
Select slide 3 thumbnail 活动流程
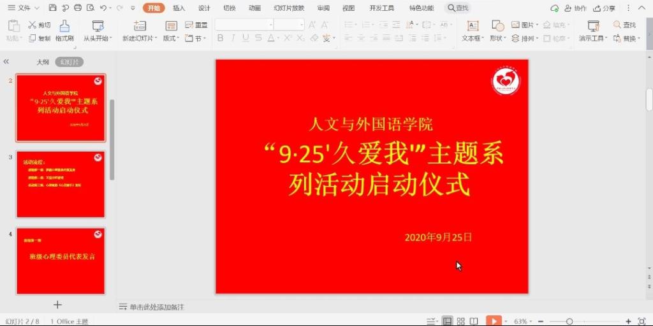pos(61,184)
